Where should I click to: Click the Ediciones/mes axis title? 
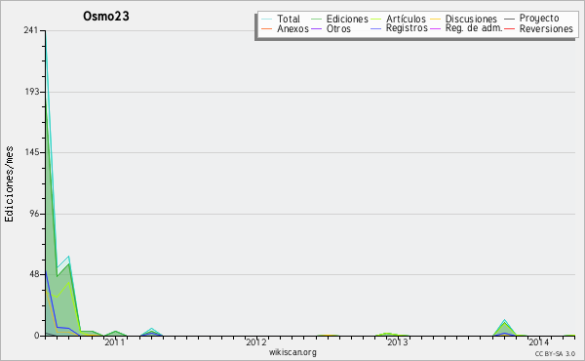[9, 184]
